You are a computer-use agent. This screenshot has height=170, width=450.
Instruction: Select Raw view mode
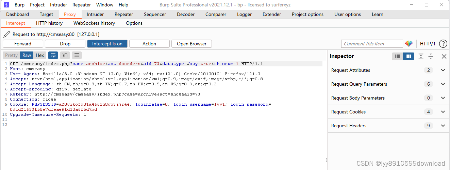point(27,55)
